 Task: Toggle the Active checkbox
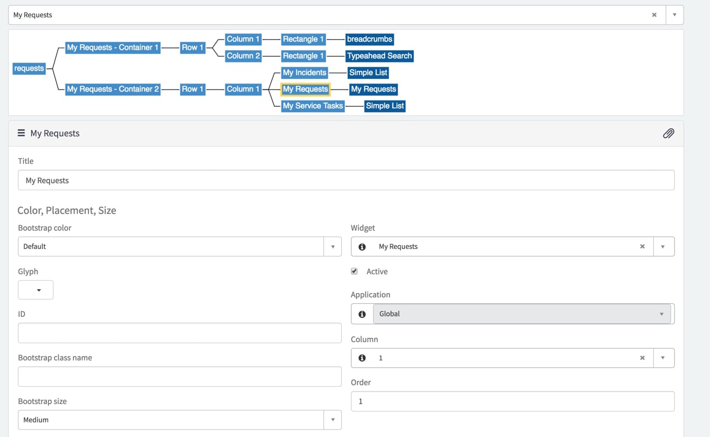point(354,271)
